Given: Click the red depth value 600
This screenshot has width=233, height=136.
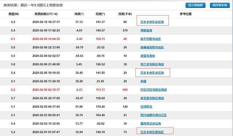Looking at the screenshot, I should click(125, 90).
